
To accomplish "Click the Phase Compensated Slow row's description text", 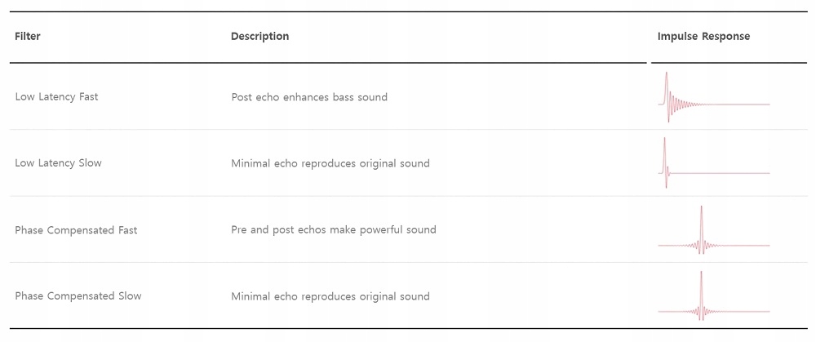I will point(330,295).
